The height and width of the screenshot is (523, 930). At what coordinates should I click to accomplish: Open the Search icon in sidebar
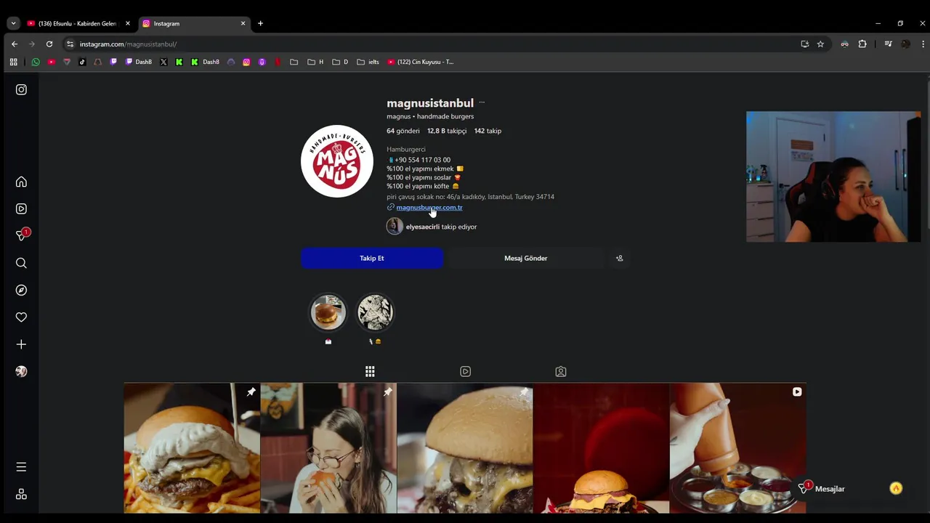tap(21, 263)
